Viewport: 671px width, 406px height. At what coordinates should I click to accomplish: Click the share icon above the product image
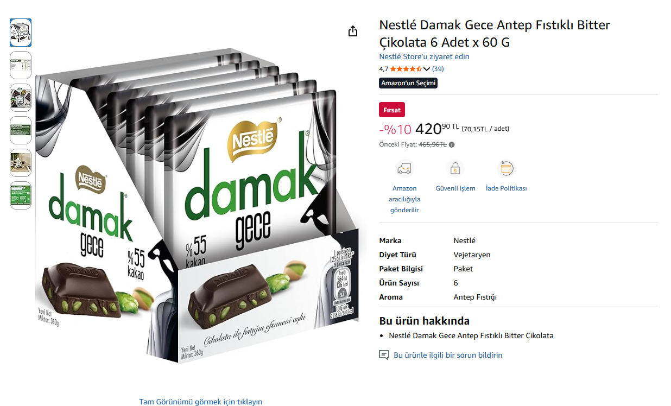pyautogui.click(x=353, y=31)
